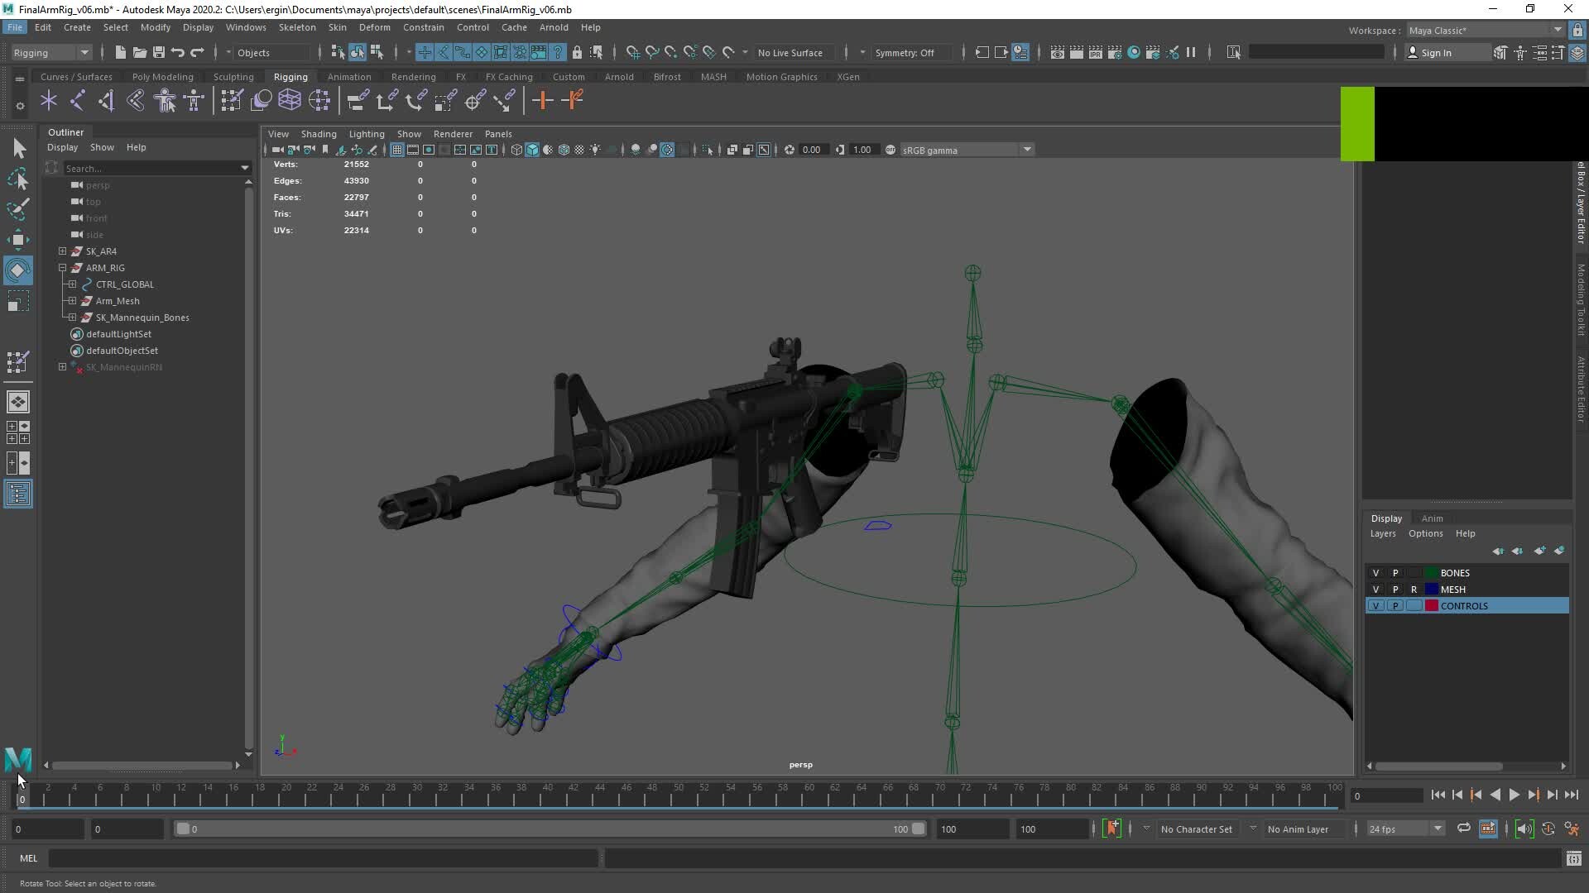Image resolution: width=1589 pixels, height=893 pixels.
Task: Switch to the Animation shelf tab
Action: point(349,76)
